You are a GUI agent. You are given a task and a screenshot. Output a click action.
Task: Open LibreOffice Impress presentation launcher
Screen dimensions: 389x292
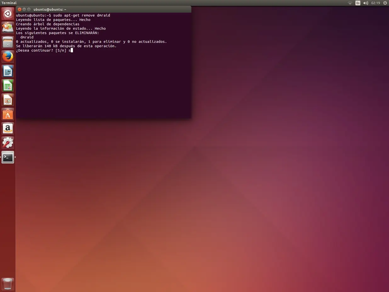point(8,100)
